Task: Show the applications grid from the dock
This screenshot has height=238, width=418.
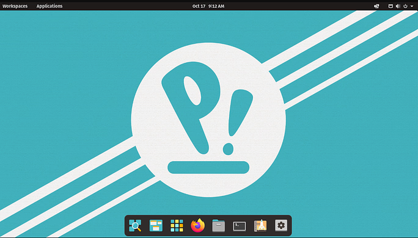Action: [x=177, y=225]
